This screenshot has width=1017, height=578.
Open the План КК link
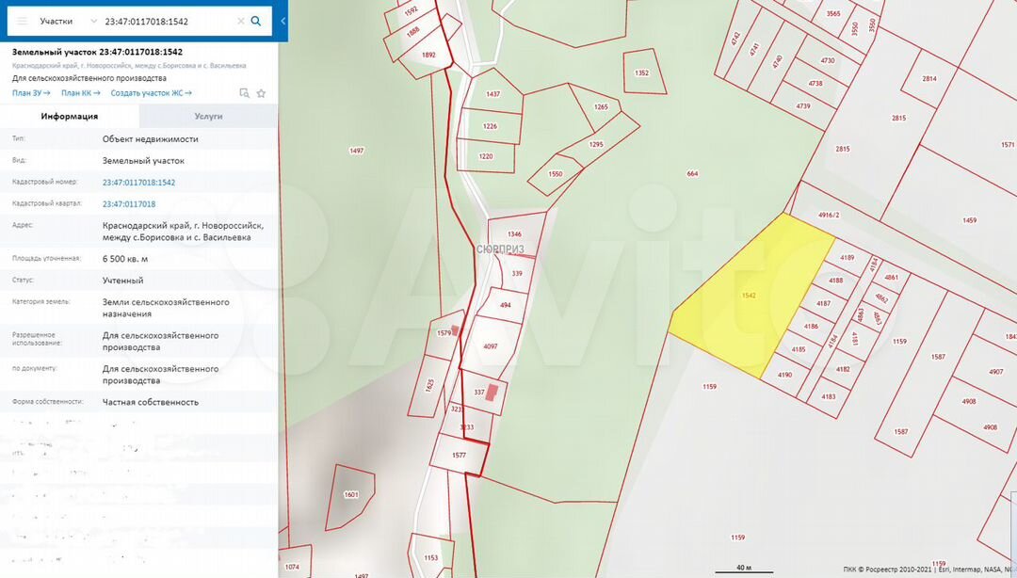[x=81, y=93]
